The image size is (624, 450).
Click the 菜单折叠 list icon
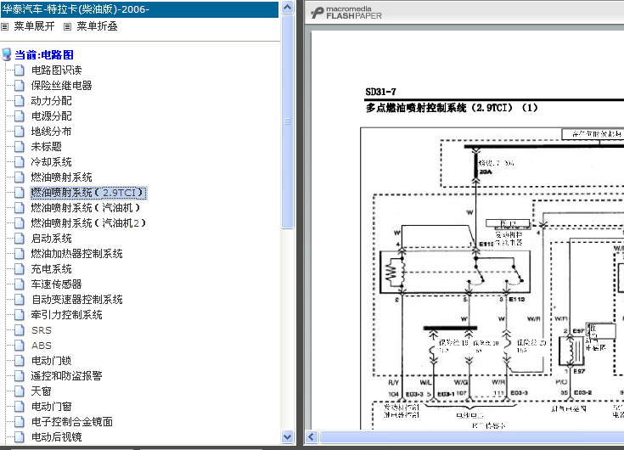pyautogui.click(x=68, y=26)
